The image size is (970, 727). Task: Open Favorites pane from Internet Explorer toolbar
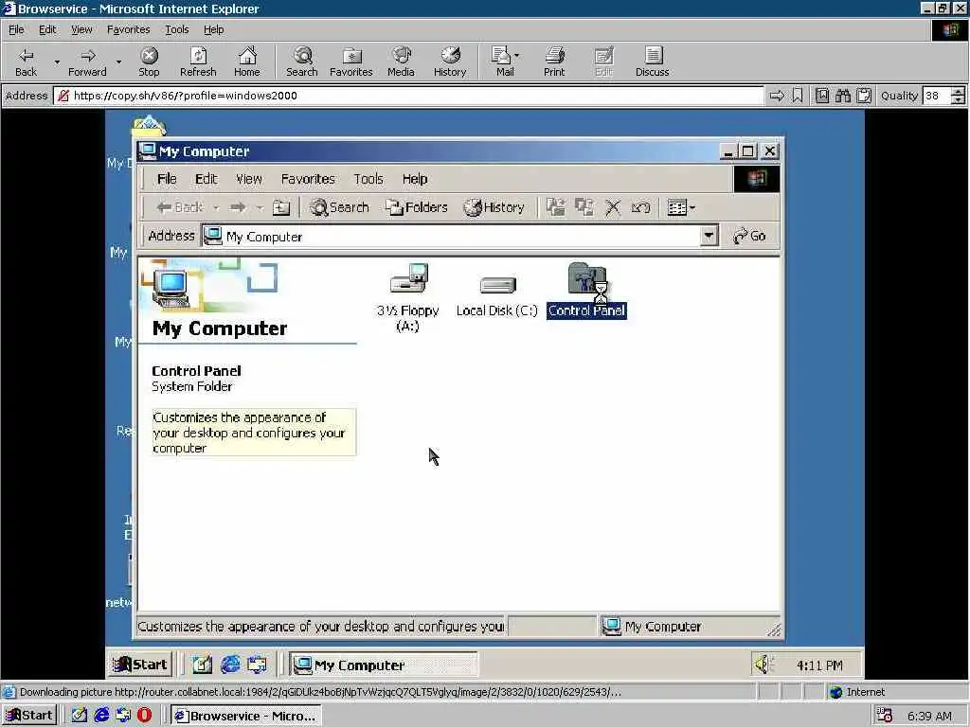click(350, 62)
